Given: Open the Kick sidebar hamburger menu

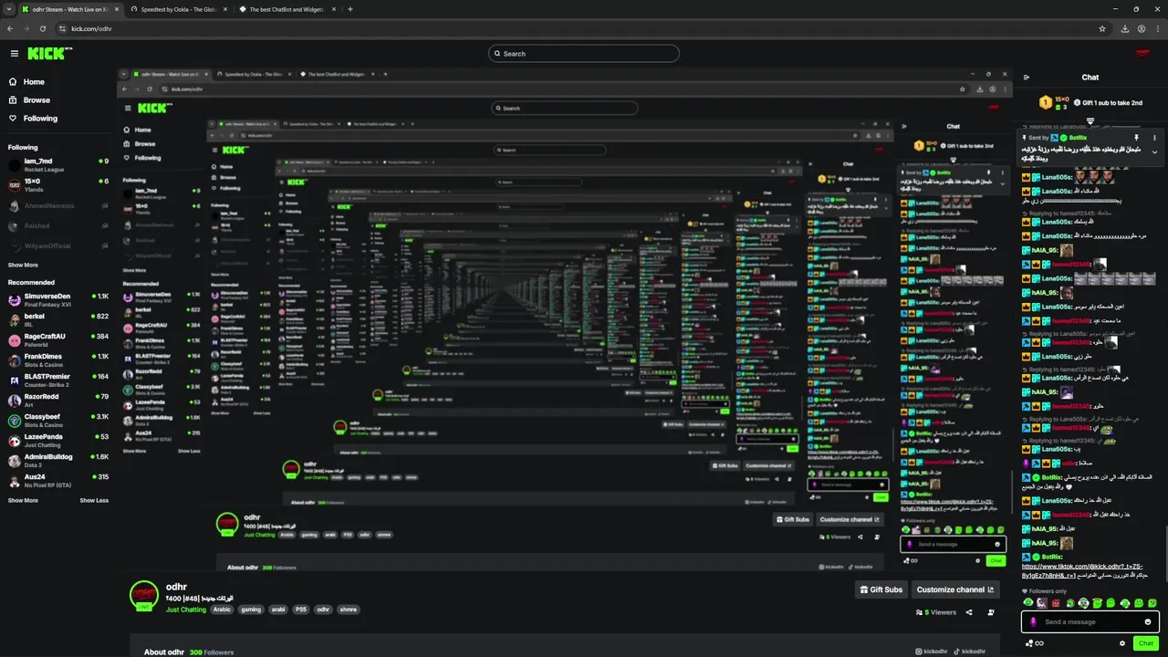Looking at the screenshot, I should pyautogui.click(x=14, y=54).
